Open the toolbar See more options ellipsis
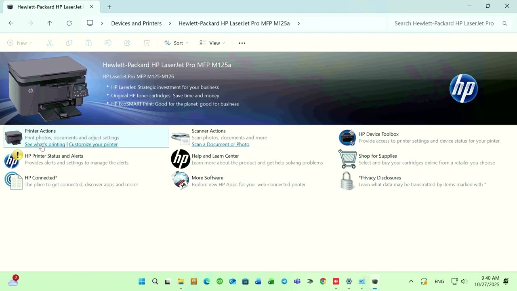Image resolution: width=517 pixels, height=291 pixels. coord(242,43)
